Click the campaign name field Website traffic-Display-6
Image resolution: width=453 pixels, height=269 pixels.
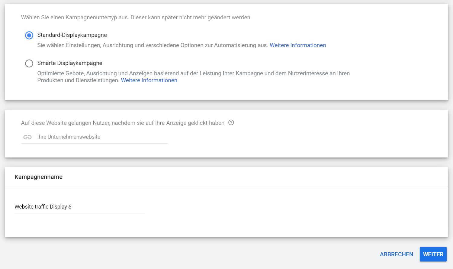click(x=79, y=207)
